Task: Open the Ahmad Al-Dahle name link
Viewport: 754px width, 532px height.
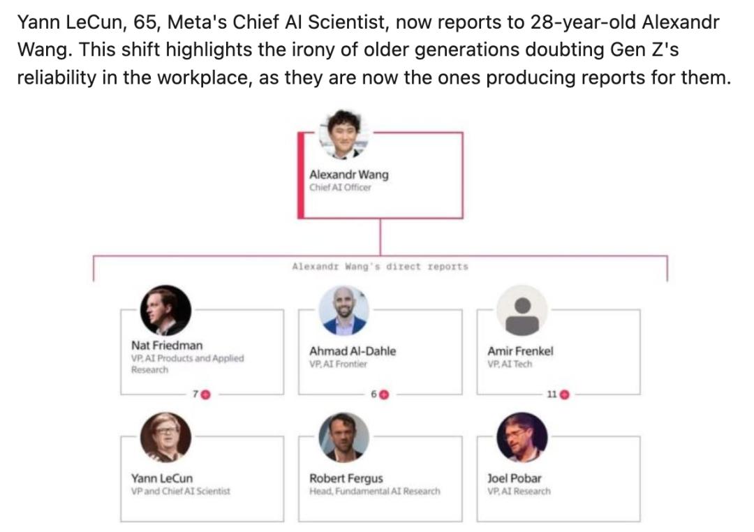Action: coord(352,351)
